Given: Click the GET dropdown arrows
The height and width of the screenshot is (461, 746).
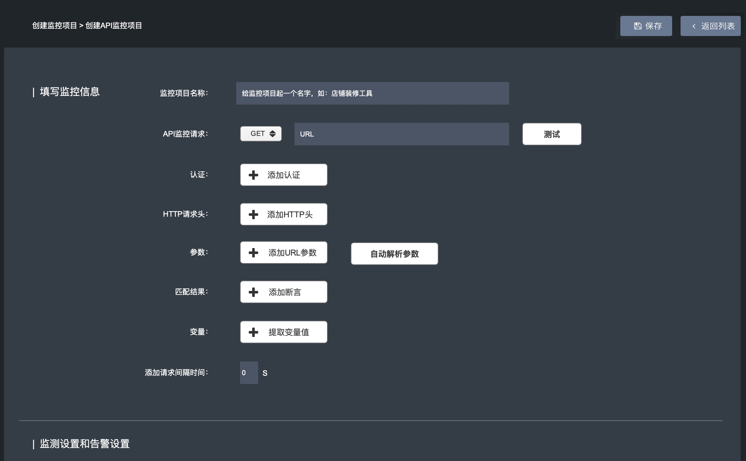Looking at the screenshot, I should click(273, 134).
